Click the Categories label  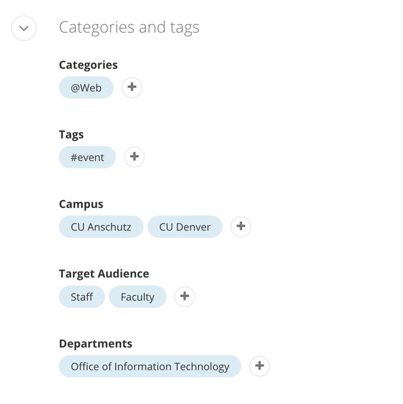(88, 65)
